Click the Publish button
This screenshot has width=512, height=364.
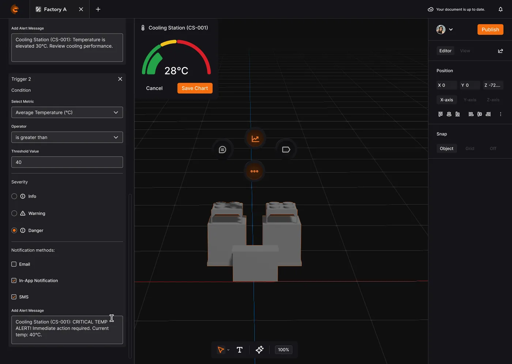[490, 30]
